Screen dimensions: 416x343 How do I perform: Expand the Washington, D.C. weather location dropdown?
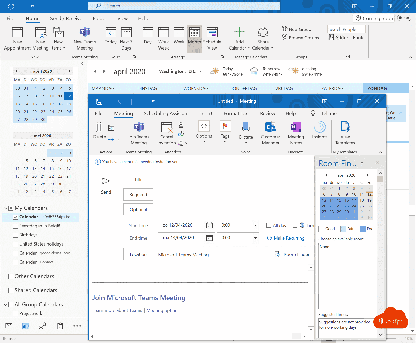coord(201,71)
